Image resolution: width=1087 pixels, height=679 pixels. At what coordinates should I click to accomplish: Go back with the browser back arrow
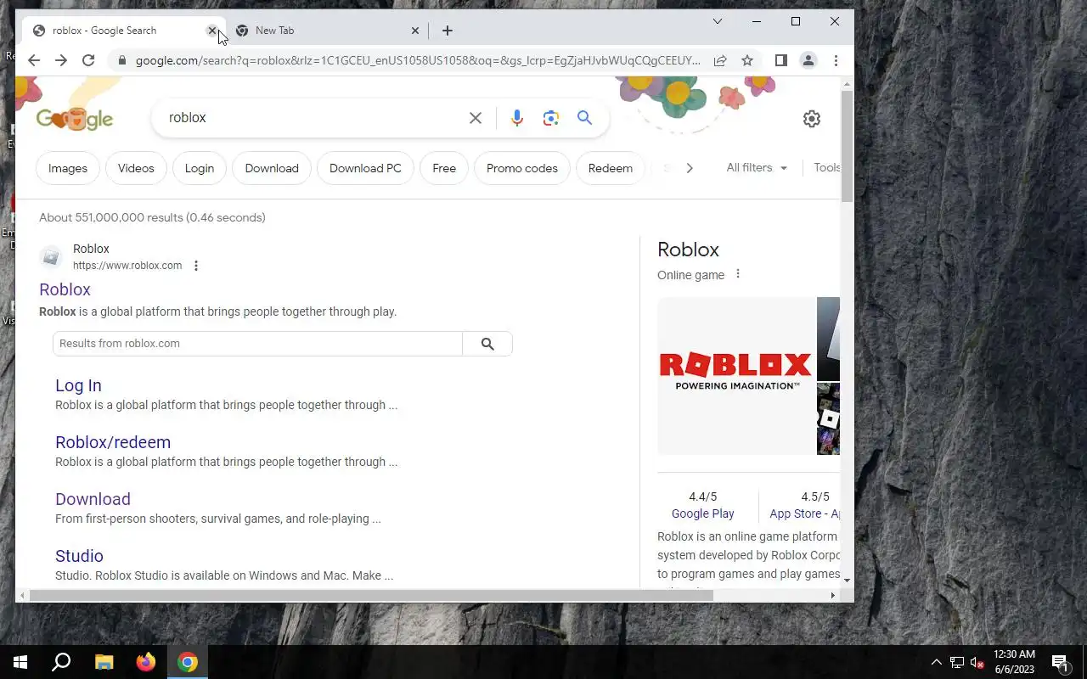[x=34, y=60]
